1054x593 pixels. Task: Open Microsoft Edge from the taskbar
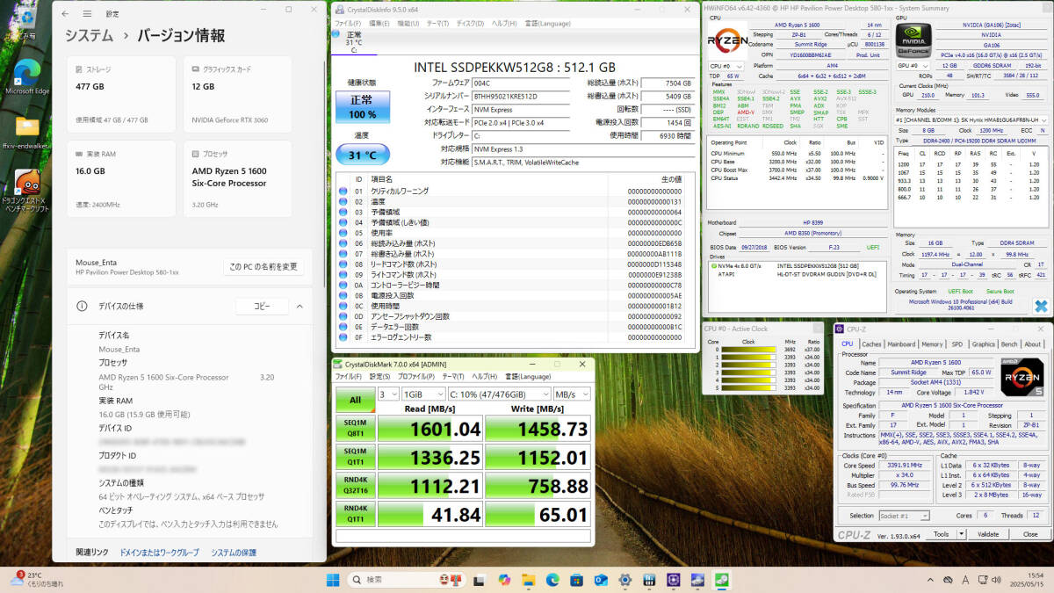(x=552, y=580)
